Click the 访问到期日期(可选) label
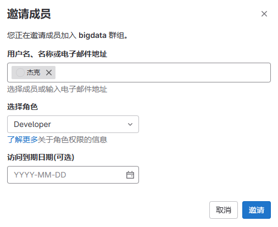Image resolution: width=278 pixels, height=227 pixels. [41, 157]
